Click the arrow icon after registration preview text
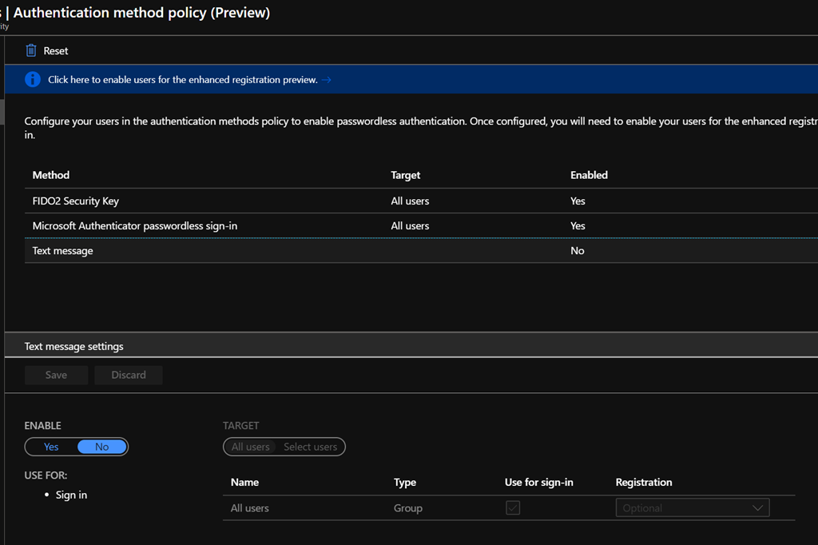 [x=327, y=80]
